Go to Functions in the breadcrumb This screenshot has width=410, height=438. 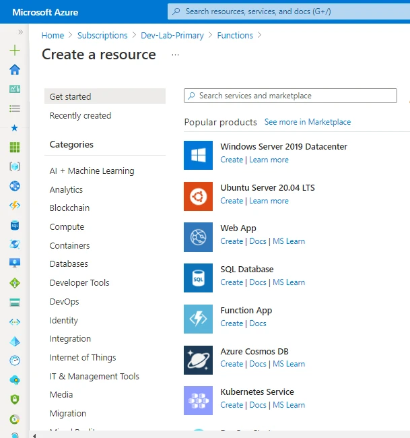235,36
